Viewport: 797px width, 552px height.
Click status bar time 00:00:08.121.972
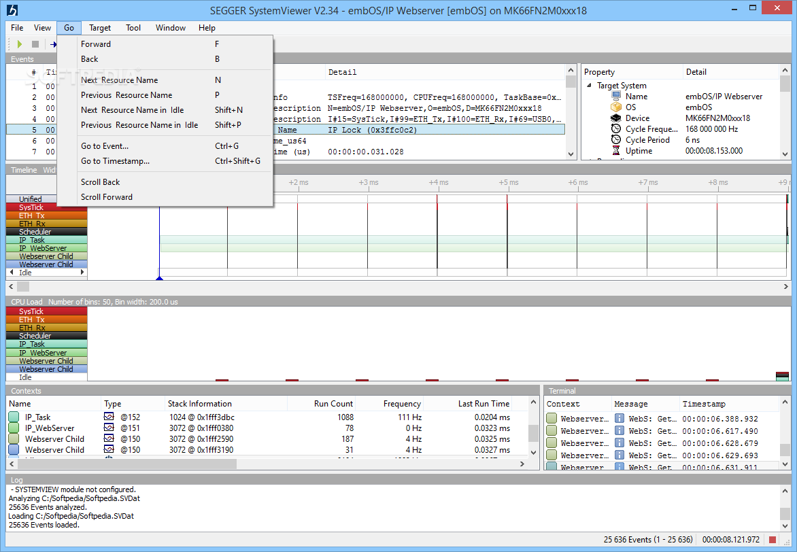[730, 540]
